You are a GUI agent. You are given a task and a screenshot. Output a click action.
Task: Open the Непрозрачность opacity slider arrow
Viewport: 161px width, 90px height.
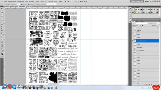(159, 23)
